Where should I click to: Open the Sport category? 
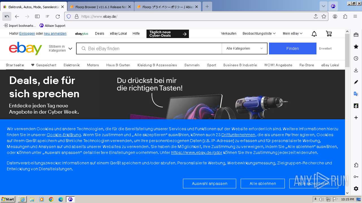pyautogui.click(x=212, y=65)
